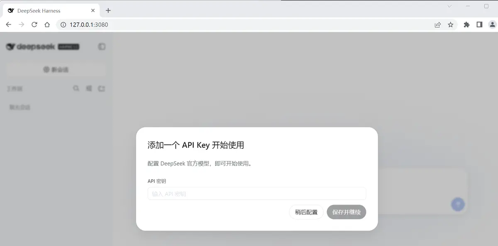
Task: Bookmark this page with the star
Action: coord(451,24)
